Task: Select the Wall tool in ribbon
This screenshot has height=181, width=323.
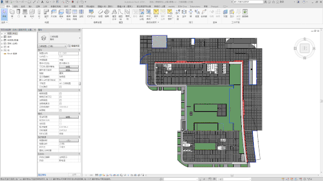Action: point(12,14)
